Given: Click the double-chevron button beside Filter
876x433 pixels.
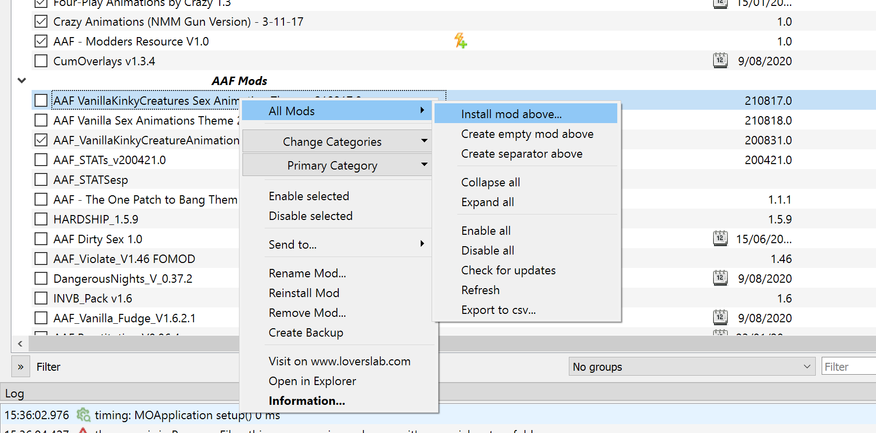Looking at the screenshot, I should [21, 367].
